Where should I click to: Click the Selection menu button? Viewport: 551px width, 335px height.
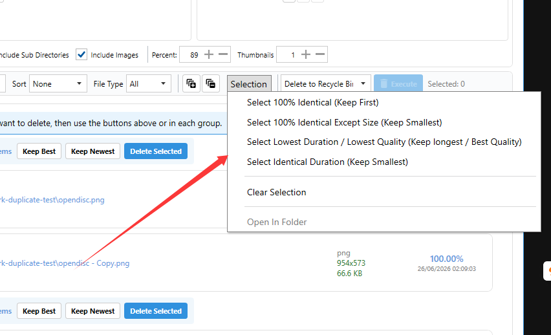click(249, 84)
